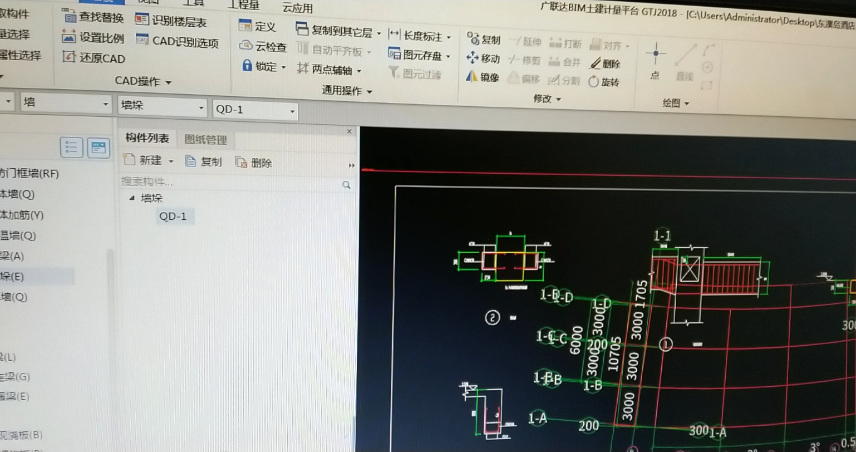This screenshot has width=856, height=452.
Task: Select 砌体加筋(Y) in navigation list
Action: [x=21, y=215]
